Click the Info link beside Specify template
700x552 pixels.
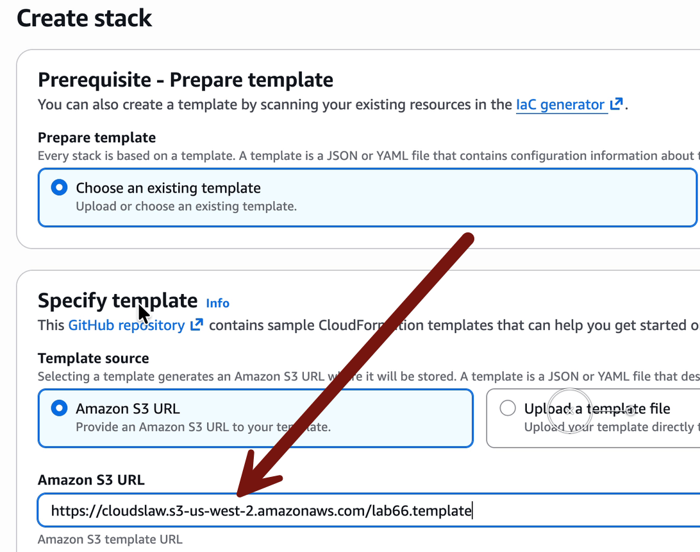[217, 303]
